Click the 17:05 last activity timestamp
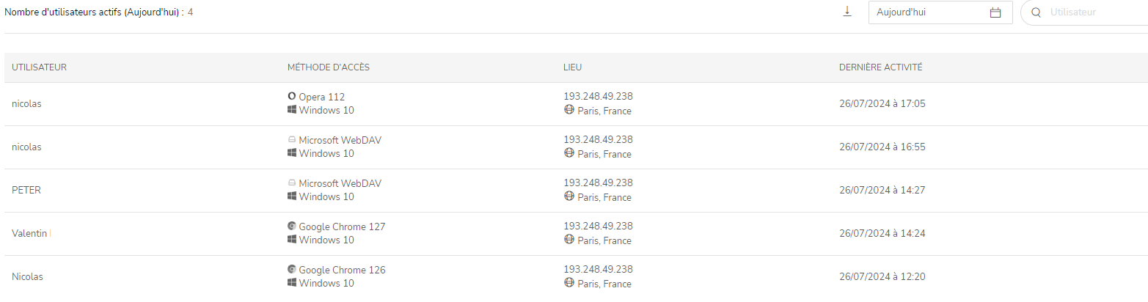Screen dimensions: 1148x302 (x=882, y=104)
